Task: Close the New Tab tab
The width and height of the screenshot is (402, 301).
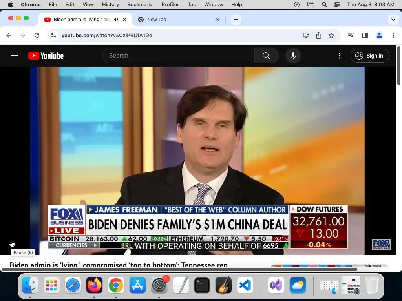Action: pos(217,20)
